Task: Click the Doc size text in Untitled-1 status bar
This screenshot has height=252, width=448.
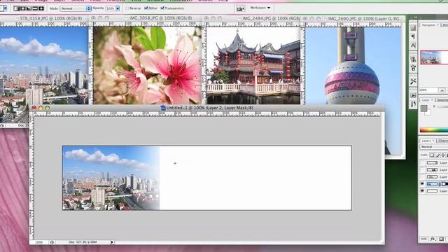Action: coord(83,242)
